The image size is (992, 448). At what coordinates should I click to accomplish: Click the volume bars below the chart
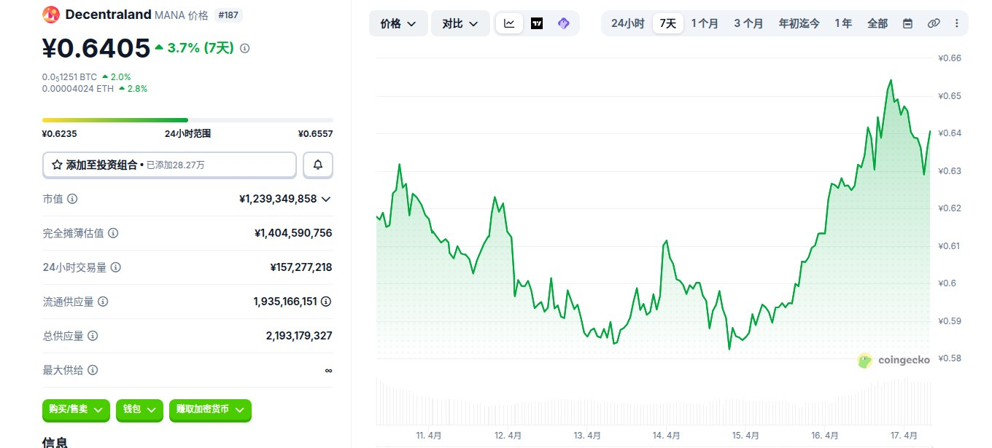coord(654,403)
